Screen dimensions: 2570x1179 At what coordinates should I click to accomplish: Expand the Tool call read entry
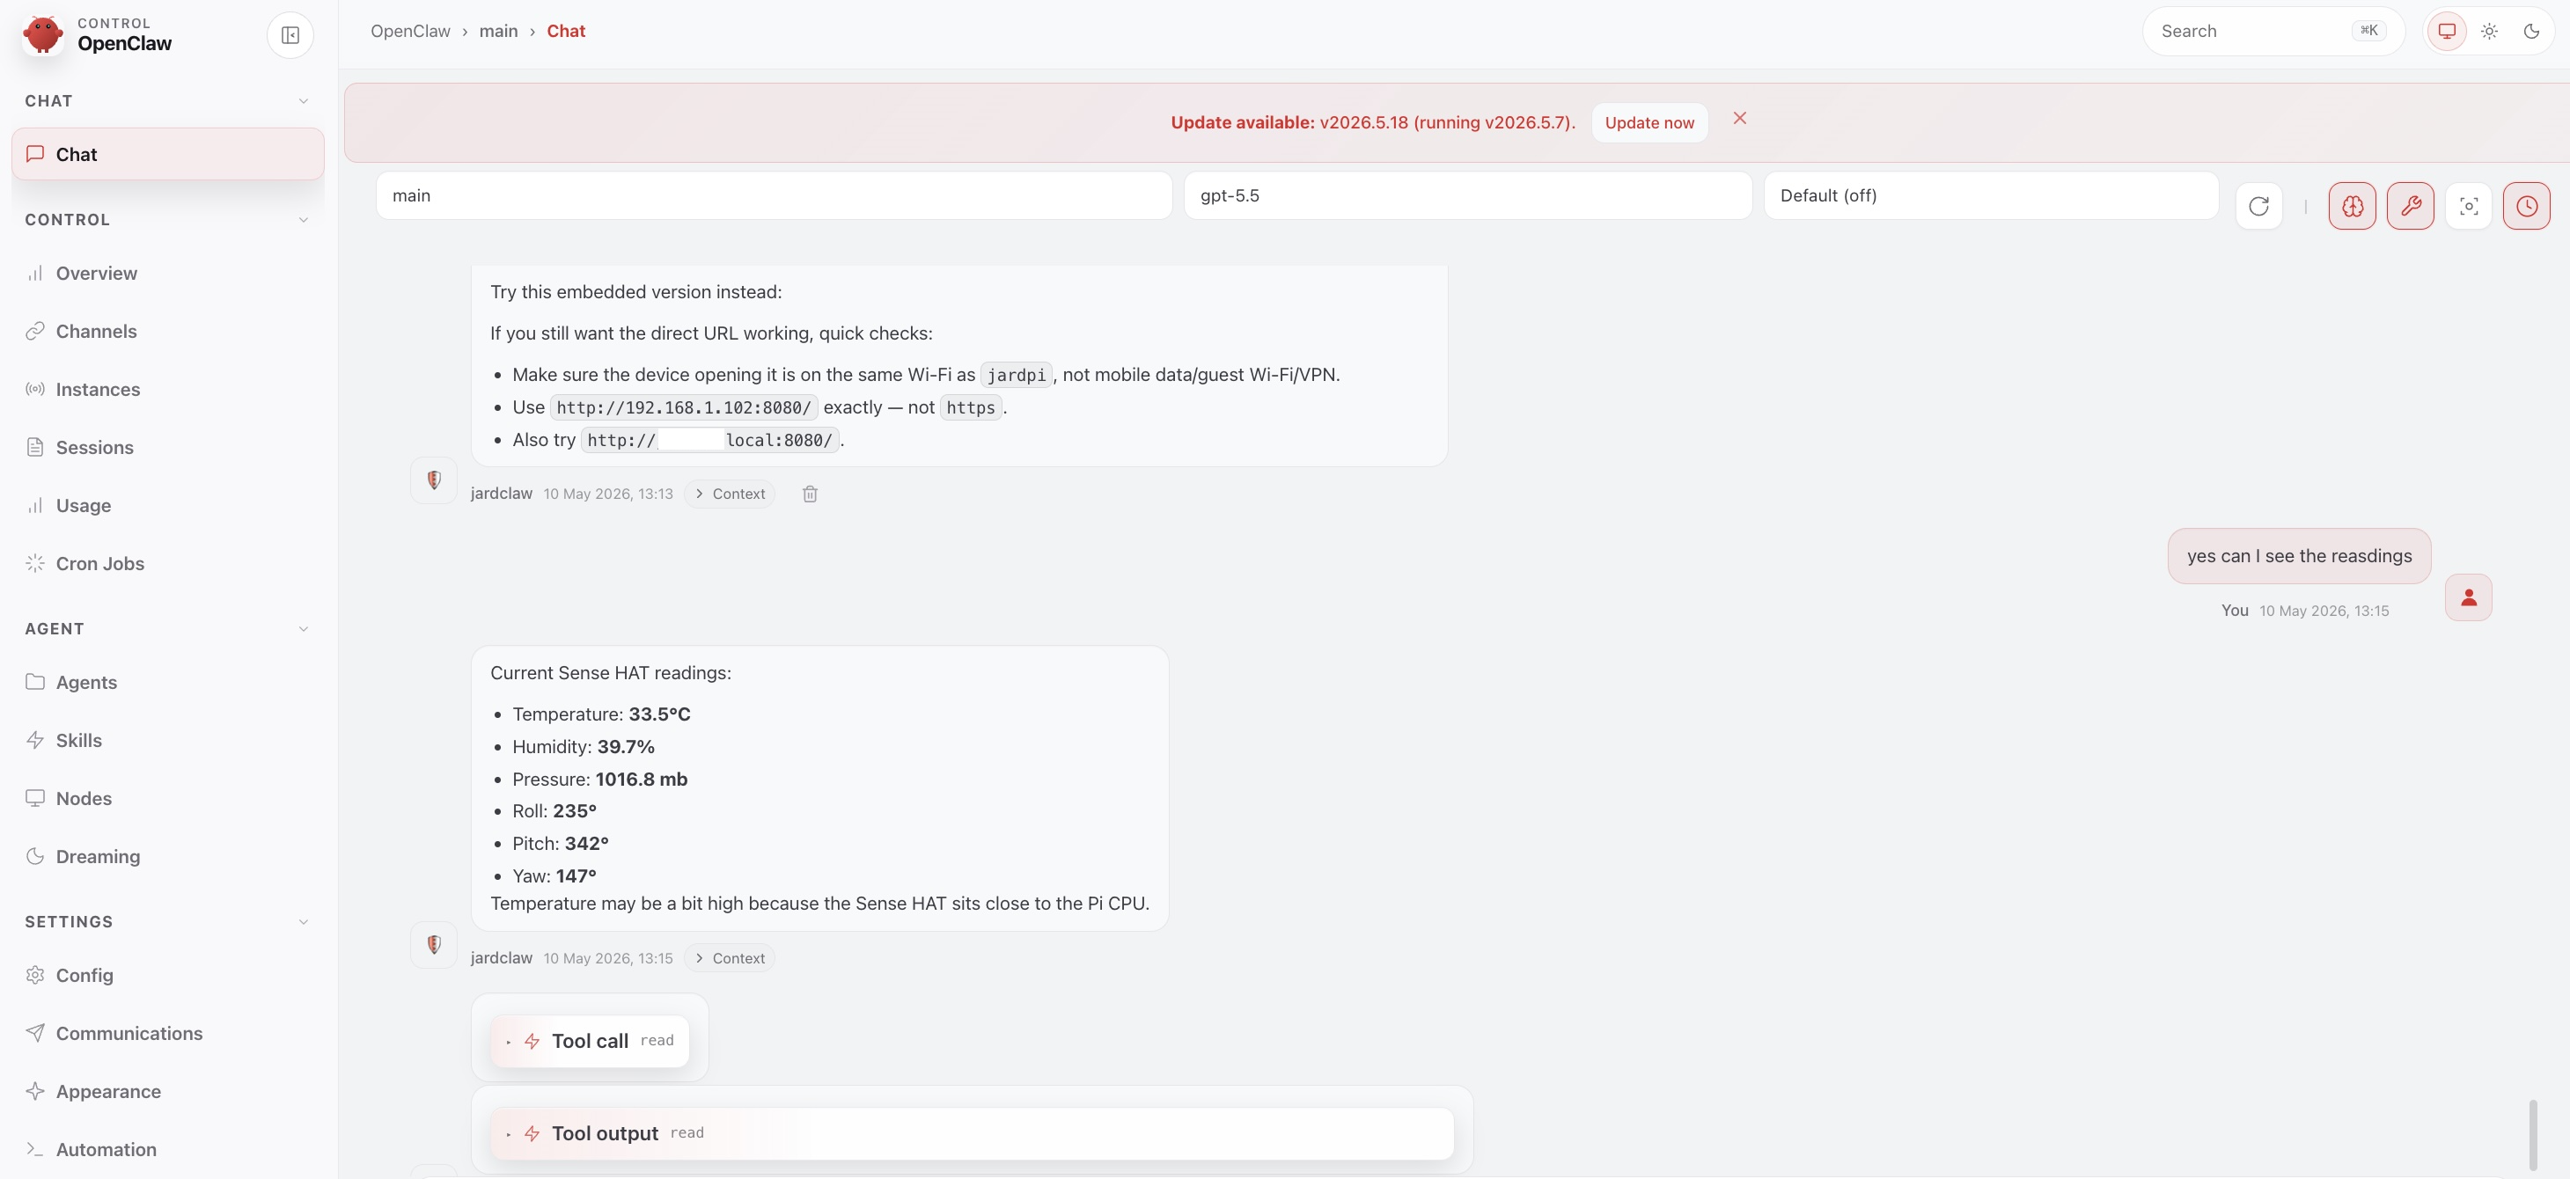click(590, 1040)
